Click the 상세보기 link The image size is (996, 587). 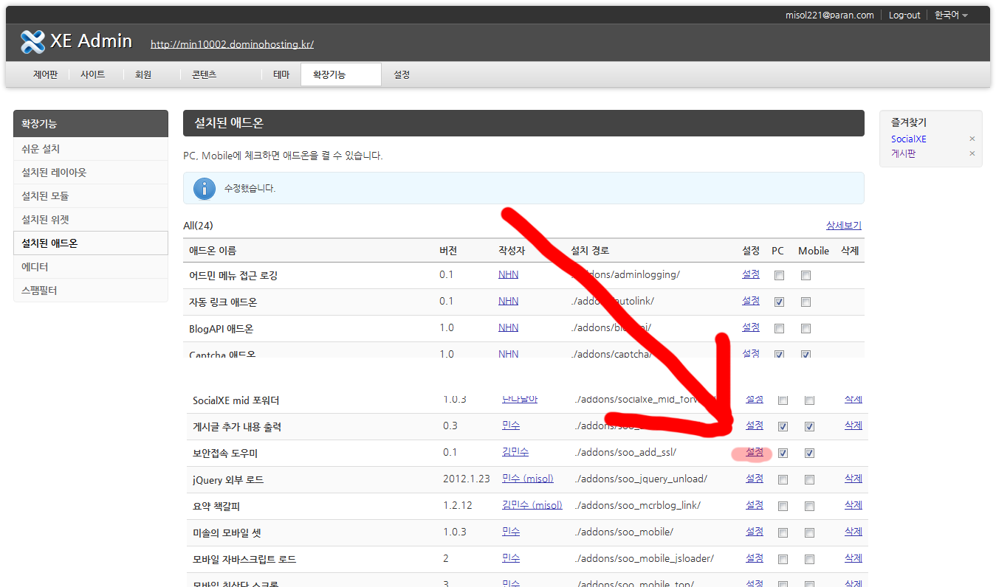(x=843, y=226)
